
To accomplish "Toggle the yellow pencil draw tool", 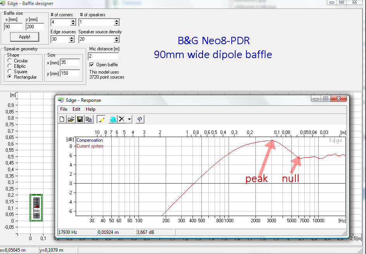I will 101,119.
